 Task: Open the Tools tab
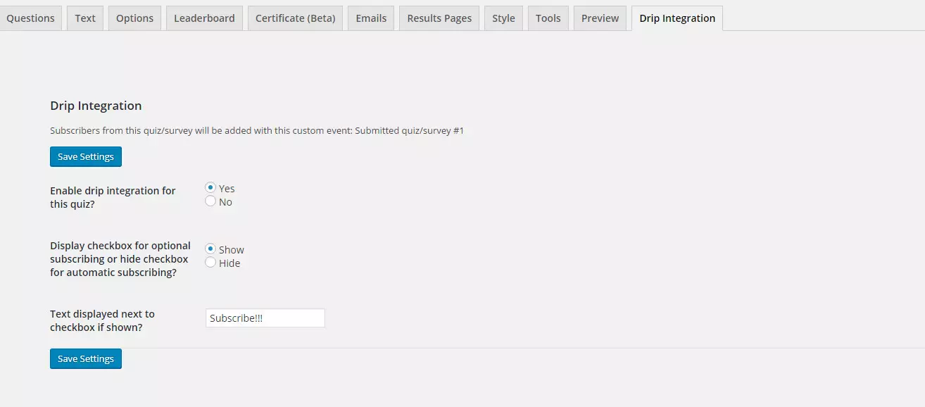coord(548,18)
